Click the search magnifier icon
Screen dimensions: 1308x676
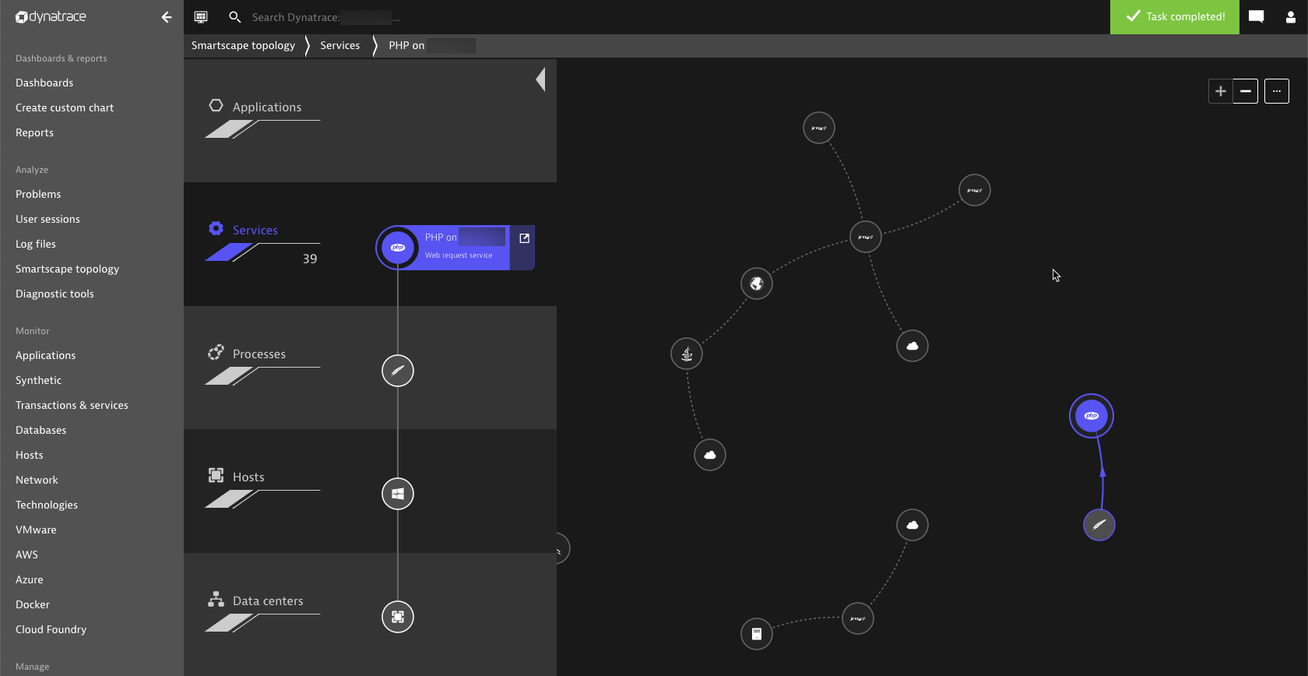coord(234,17)
